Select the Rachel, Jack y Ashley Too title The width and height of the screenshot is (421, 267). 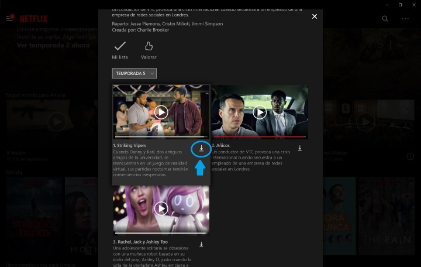click(140, 242)
